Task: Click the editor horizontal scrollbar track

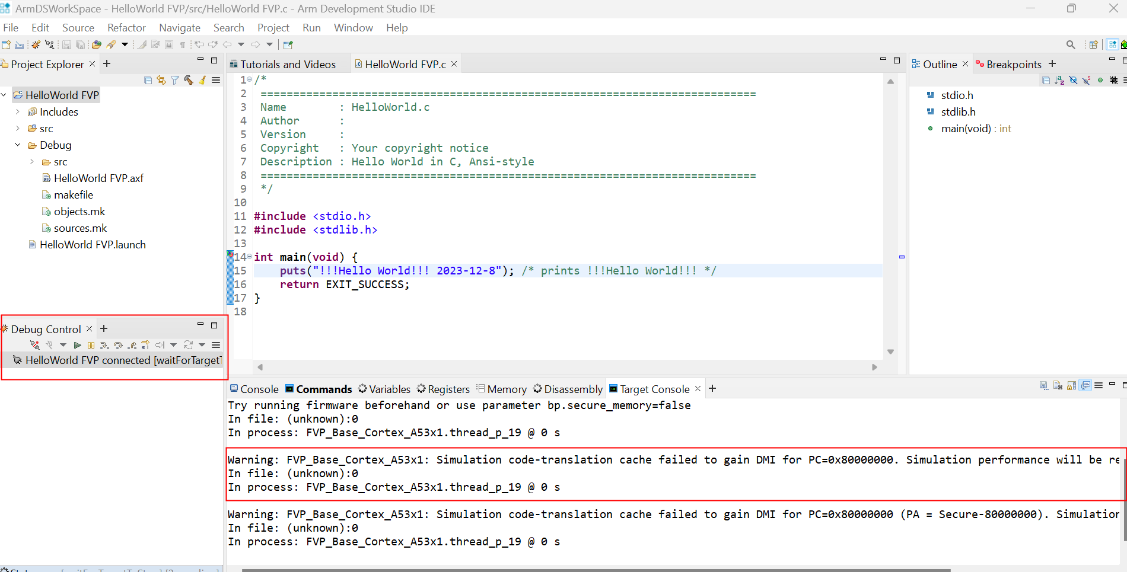Action: point(566,368)
